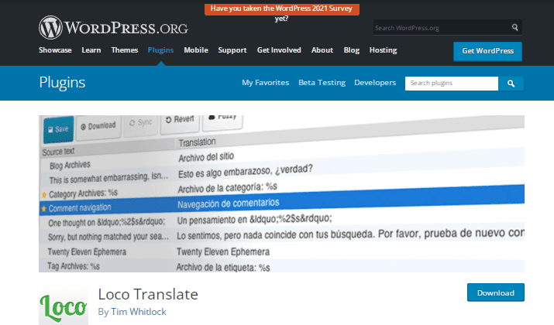Go to the Blog page
This screenshot has height=325, width=554.
point(352,50)
